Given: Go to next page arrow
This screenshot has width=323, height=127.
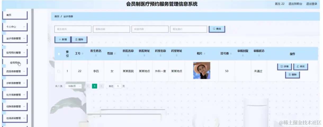Looking at the screenshot, I should pyautogui.click(x=101, y=86).
